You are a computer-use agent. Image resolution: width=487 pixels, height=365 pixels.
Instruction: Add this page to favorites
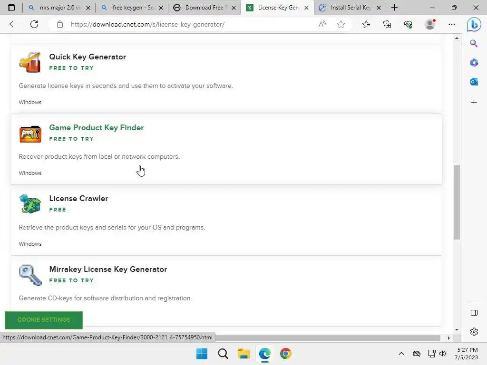341,24
